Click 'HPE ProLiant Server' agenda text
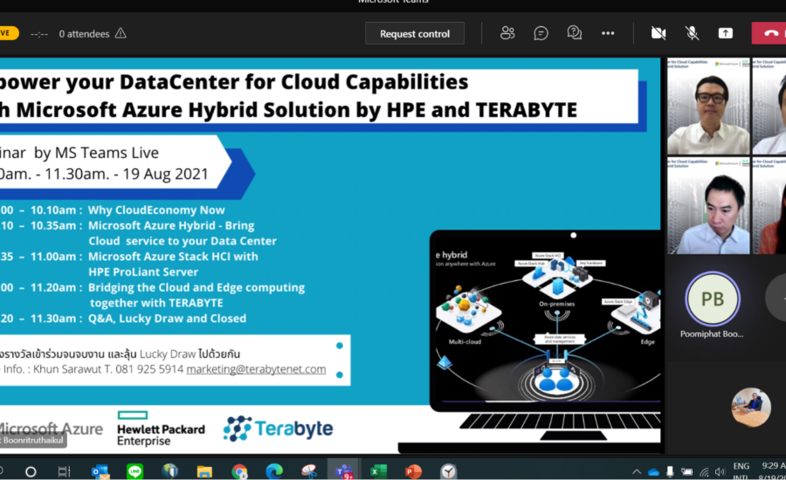Screen dimensions: 786x480 (x=143, y=271)
